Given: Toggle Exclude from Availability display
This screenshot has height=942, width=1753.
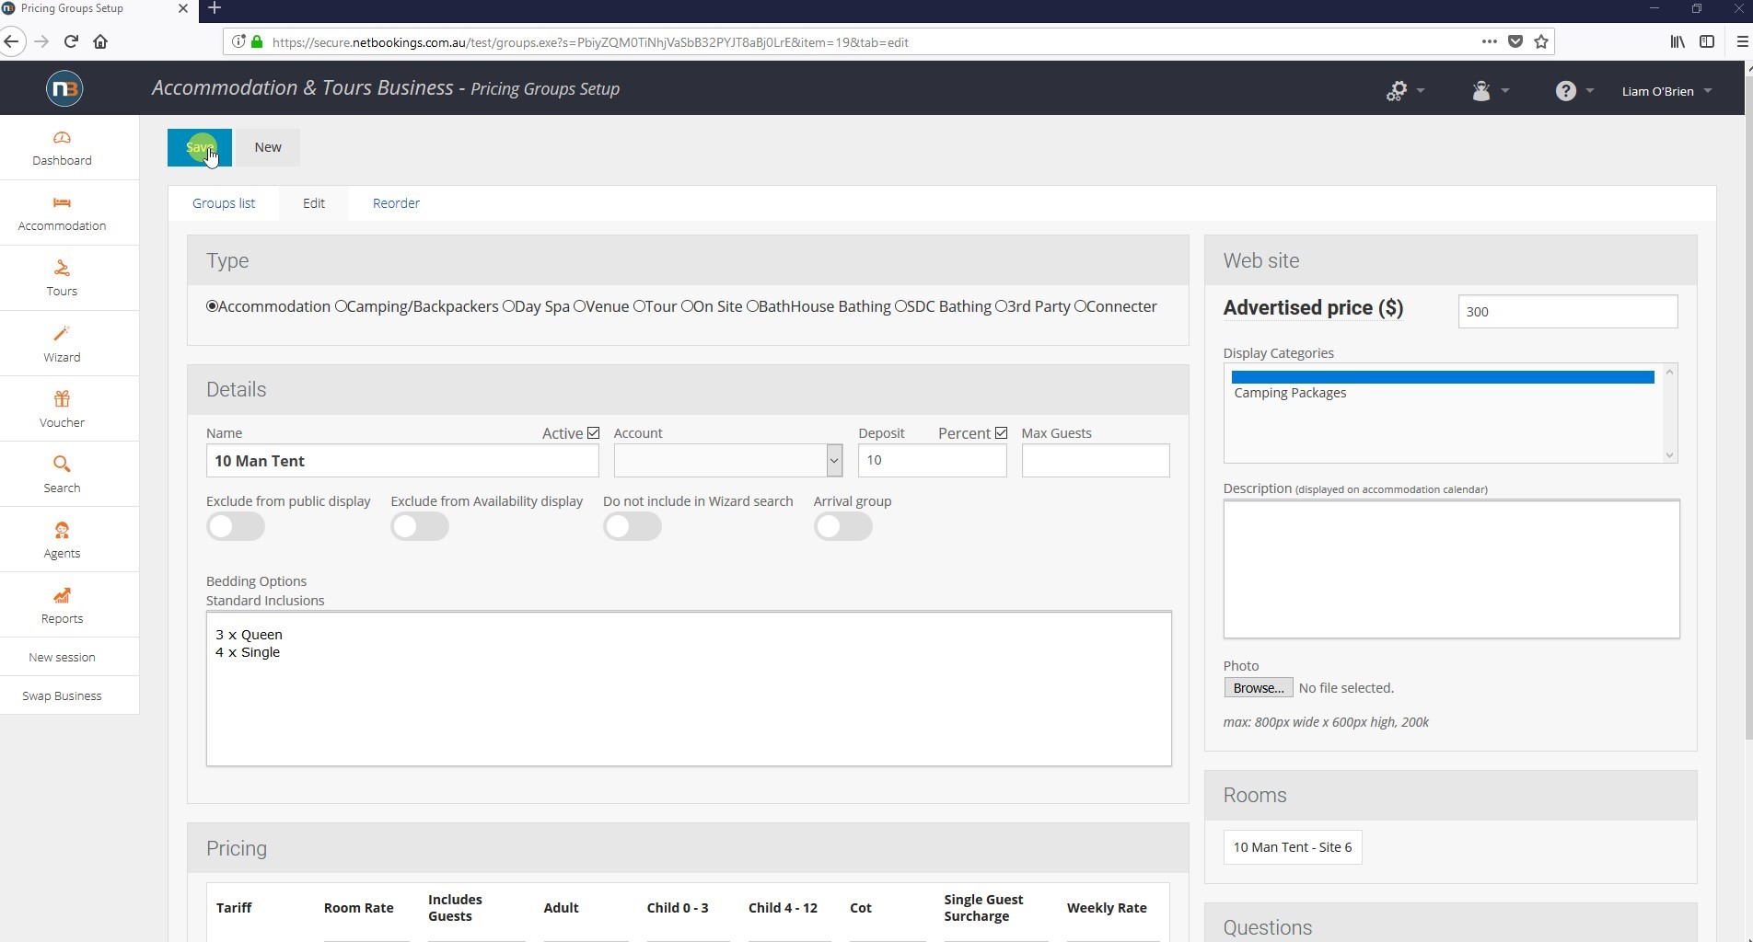Looking at the screenshot, I should (x=420, y=526).
